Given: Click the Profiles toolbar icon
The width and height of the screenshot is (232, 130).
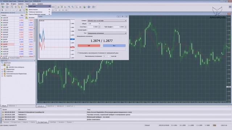Looking at the screenshot, I should pos(7,7).
